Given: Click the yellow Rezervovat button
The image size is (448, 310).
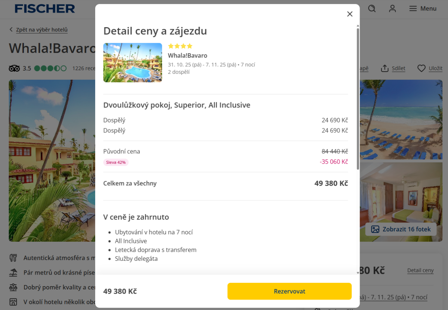Looking at the screenshot, I should [289, 291].
